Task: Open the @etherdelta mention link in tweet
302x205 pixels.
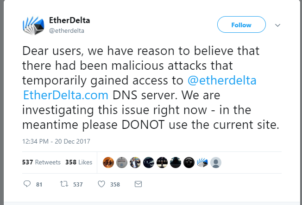Action: pos(221,81)
